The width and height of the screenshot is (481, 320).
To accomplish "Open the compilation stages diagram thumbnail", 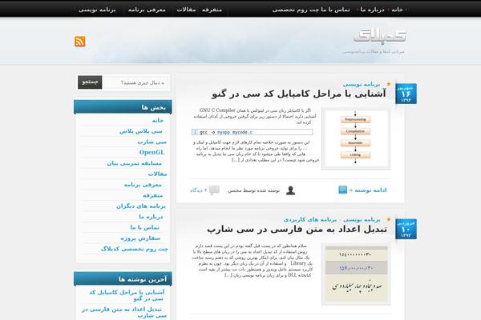I will [356, 138].
